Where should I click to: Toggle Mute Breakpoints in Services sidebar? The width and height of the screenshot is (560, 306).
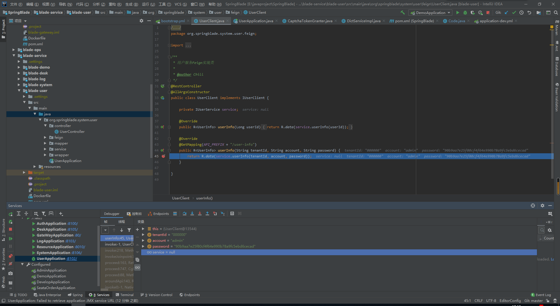[x=10, y=264]
